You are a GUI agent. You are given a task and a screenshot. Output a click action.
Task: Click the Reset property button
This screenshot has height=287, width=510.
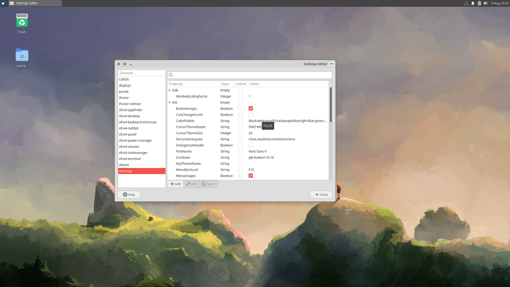208,184
